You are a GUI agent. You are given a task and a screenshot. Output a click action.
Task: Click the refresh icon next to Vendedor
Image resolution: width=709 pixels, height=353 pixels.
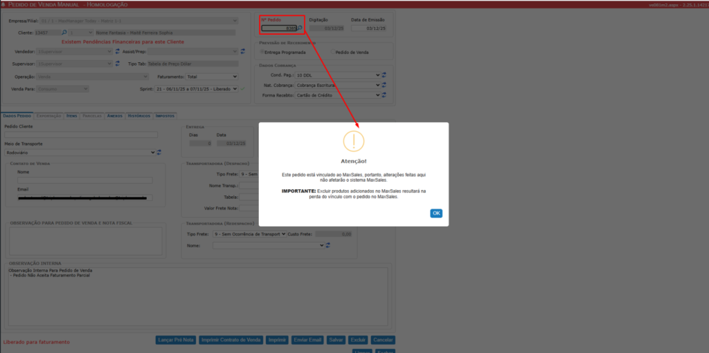click(117, 52)
